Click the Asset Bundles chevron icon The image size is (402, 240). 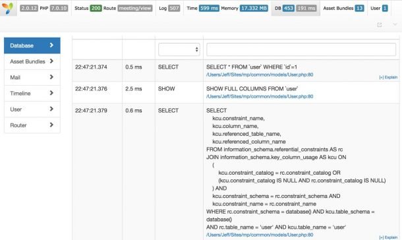pyautogui.click(x=51, y=61)
